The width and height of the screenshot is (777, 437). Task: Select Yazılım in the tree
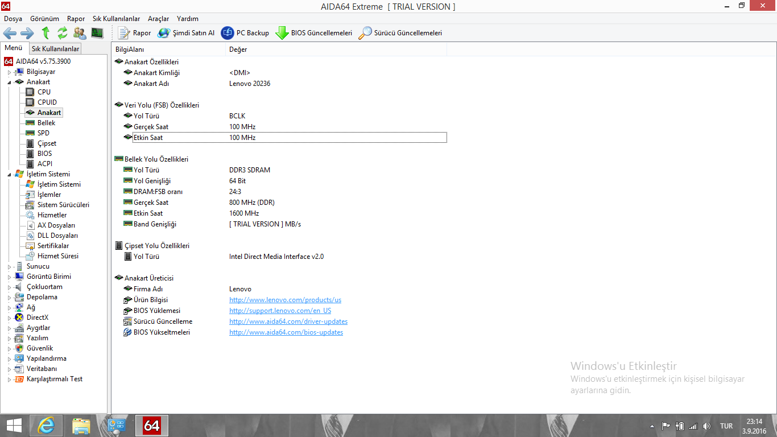(37, 338)
